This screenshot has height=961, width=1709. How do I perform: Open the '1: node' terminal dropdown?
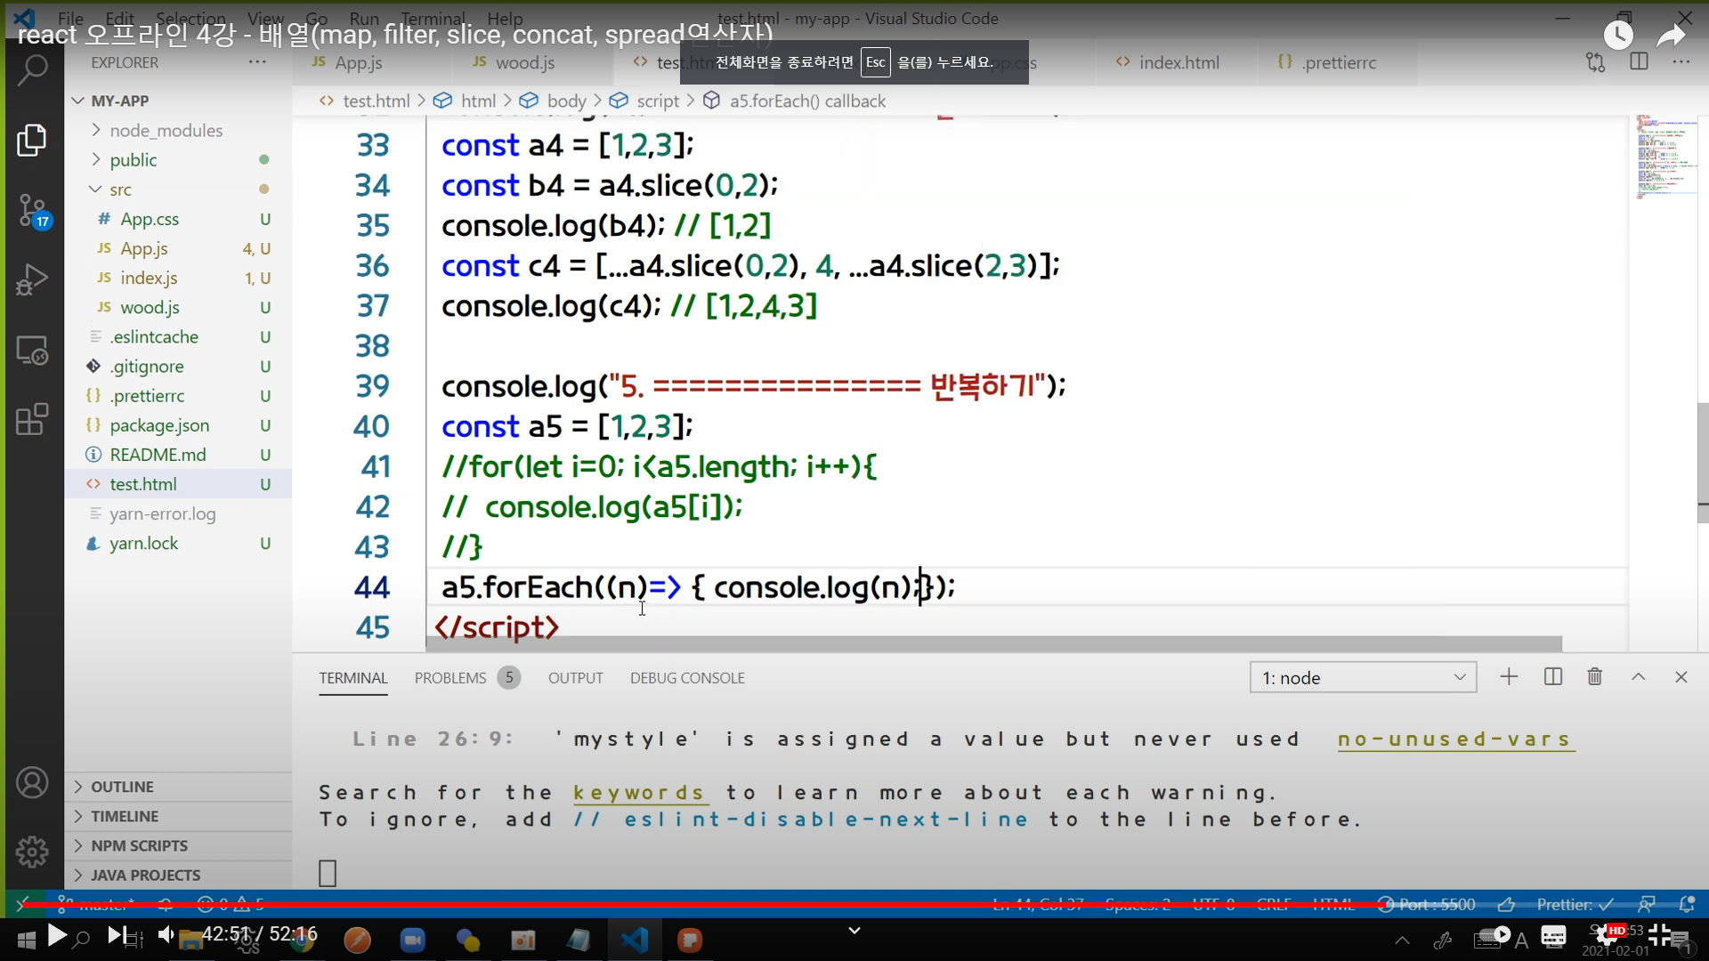[x=1363, y=678]
